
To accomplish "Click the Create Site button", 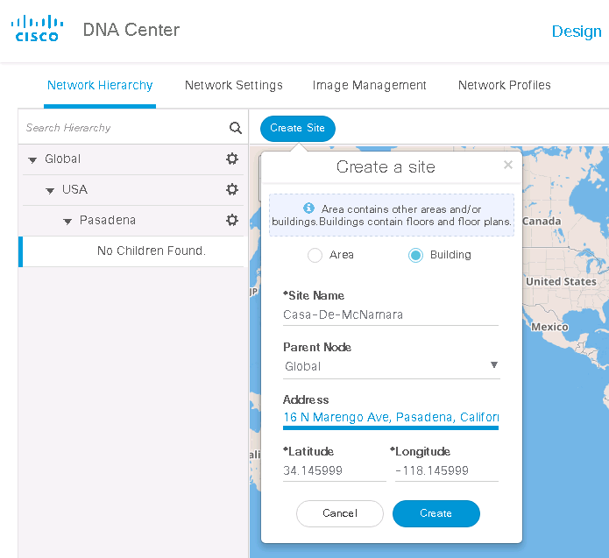I will pyautogui.click(x=298, y=128).
